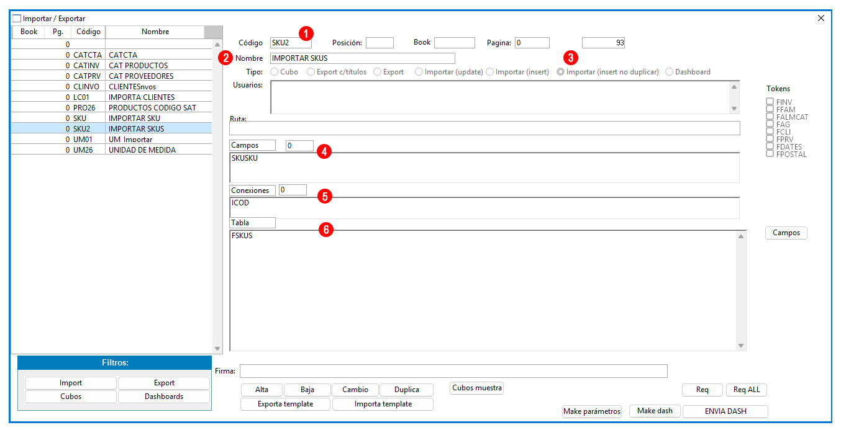The width and height of the screenshot is (841, 430).
Task: Sort by the Código column header
Action: tap(88, 32)
